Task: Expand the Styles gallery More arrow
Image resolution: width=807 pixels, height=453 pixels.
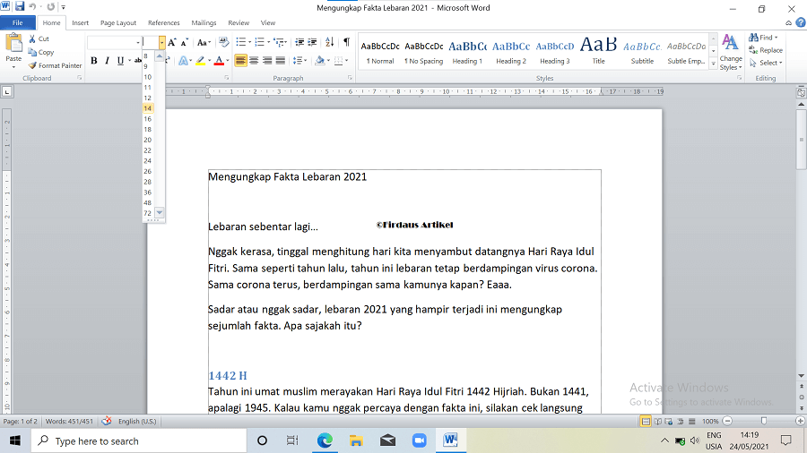Action: 714,64
